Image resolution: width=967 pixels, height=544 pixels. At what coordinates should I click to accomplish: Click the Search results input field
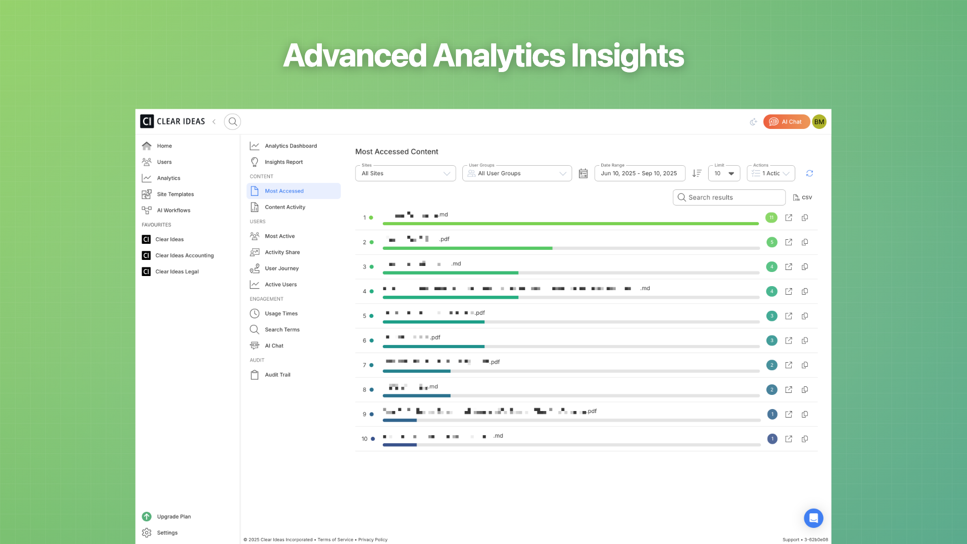(x=729, y=197)
